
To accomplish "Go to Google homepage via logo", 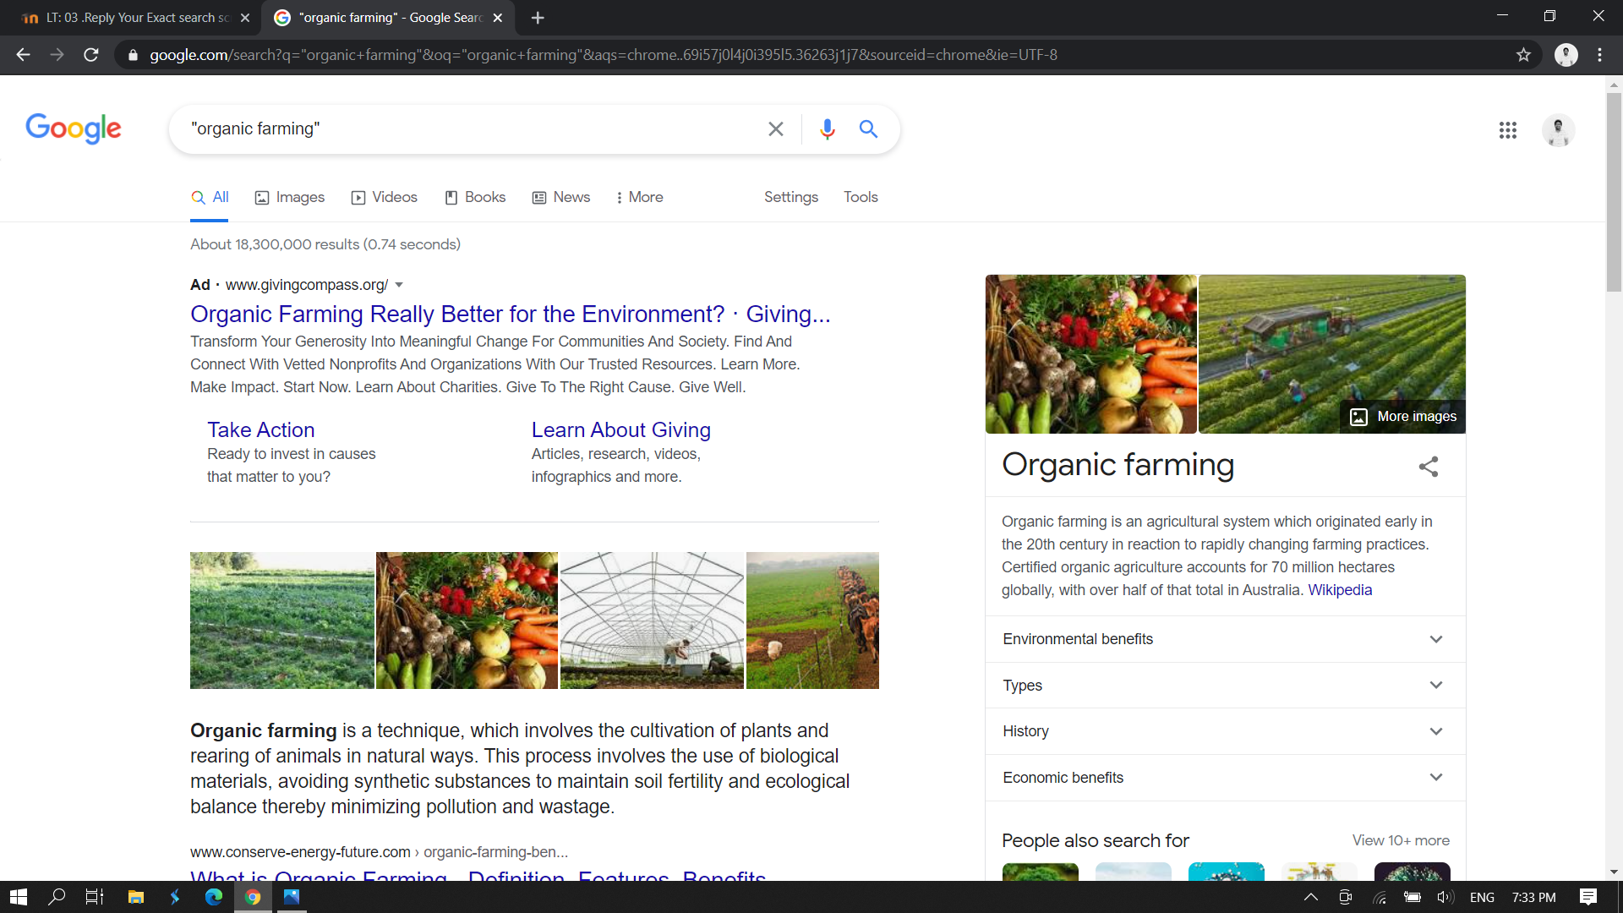I will click(74, 128).
